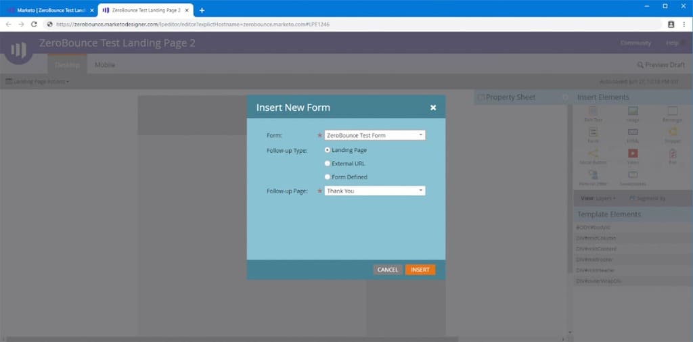Close the ZeroBounce Test Landing Page 2 tab
Image resolution: width=693 pixels, height=342 pixels.
(x=187, y=10)
